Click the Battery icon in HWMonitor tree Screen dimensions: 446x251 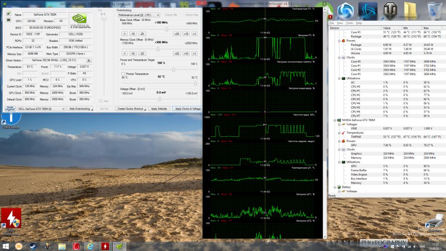click(339, 187)
